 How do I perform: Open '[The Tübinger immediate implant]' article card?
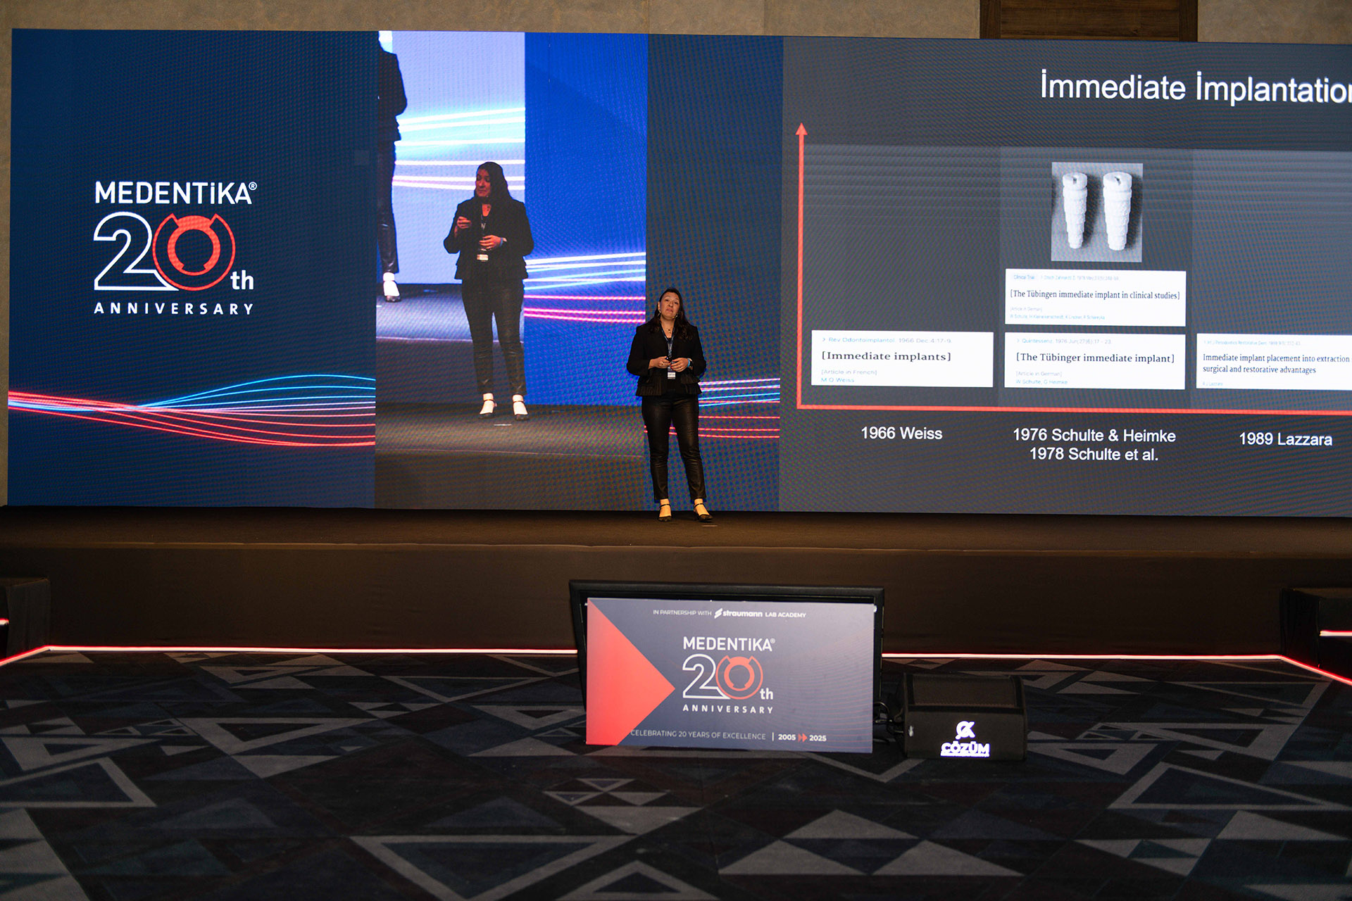click(1094, 360)
